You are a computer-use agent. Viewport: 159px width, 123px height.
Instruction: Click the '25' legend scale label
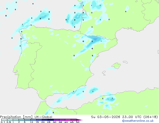[49, 122]
